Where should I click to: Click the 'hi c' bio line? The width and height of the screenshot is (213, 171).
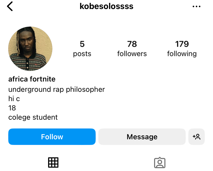(x=14, y=99)
